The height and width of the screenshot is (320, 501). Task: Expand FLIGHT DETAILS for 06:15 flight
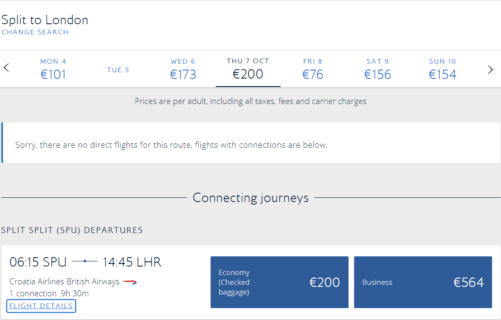pos(41,306)
